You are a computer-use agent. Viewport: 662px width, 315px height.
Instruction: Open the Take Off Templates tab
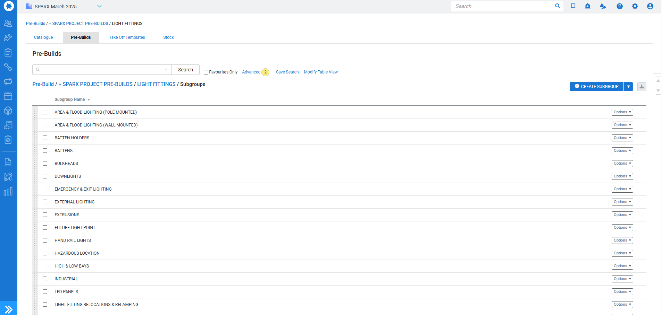[x=127, y=37]
